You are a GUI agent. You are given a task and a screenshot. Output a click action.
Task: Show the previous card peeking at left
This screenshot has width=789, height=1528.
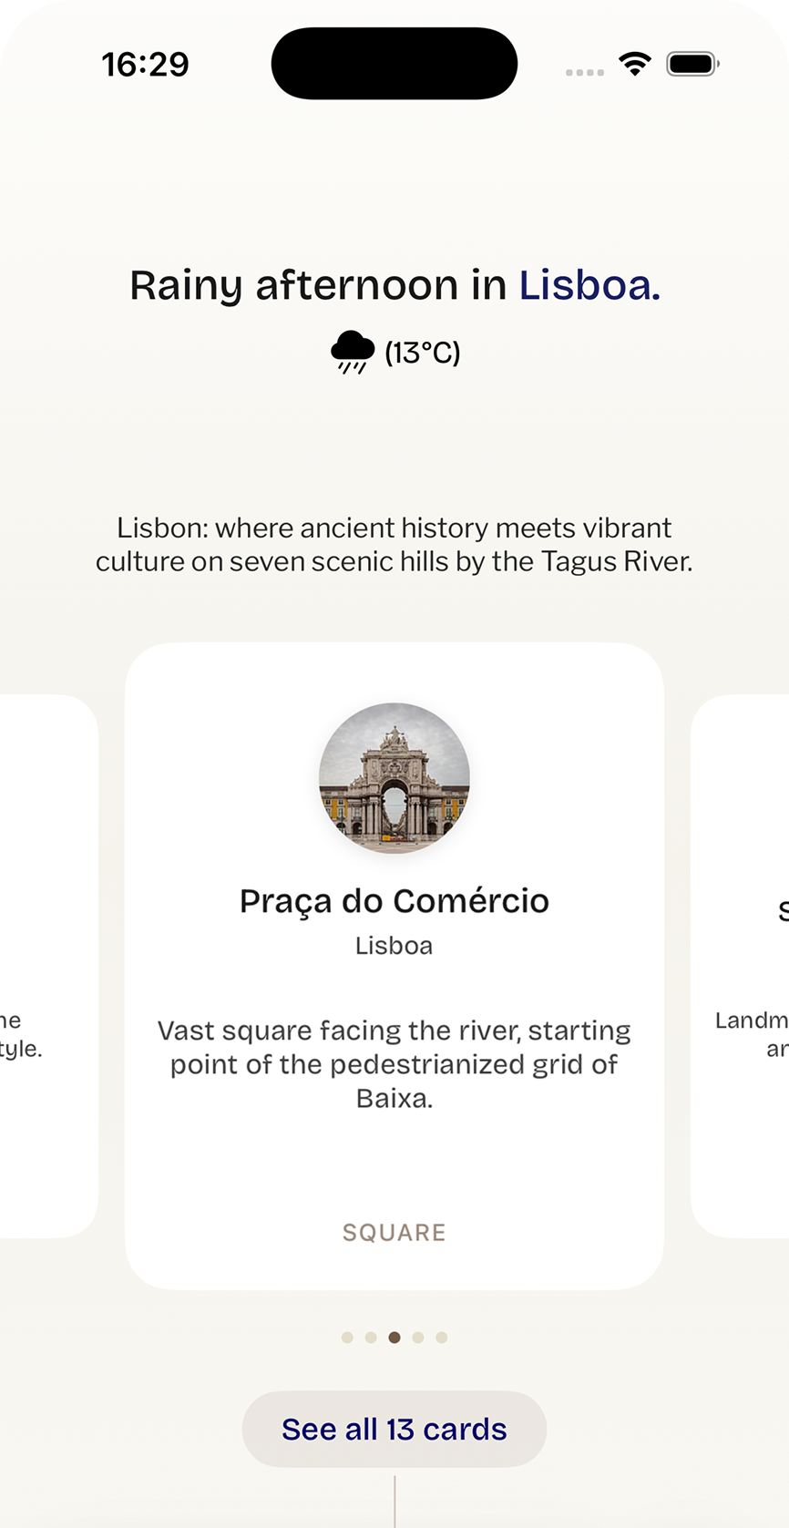pos(47,966)
